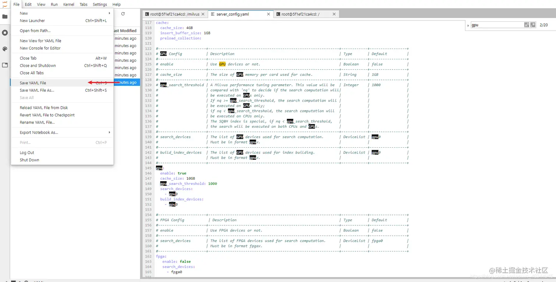
Task: Select New Console for Editor
Action: click(62, 48)
